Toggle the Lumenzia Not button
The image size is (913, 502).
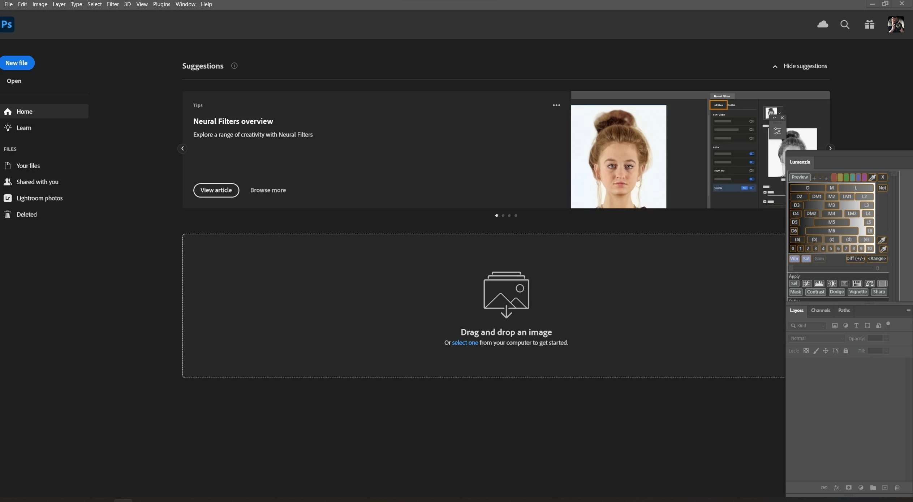tap(882, 188)
